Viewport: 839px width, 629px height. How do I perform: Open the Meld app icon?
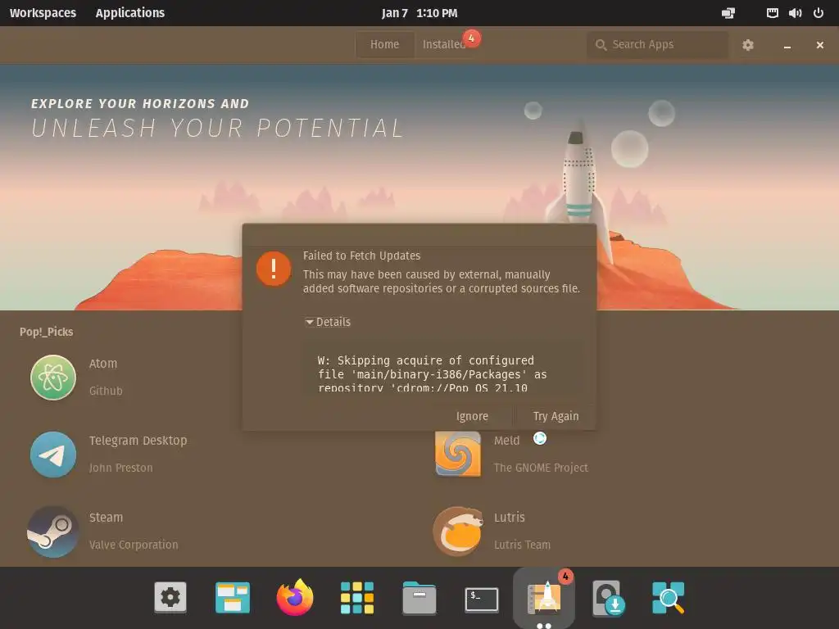coord(457,454)
